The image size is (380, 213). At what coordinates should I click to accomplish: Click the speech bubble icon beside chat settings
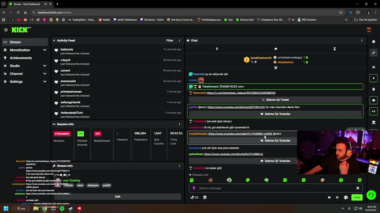pyautogui.click(x=329, y=197)
